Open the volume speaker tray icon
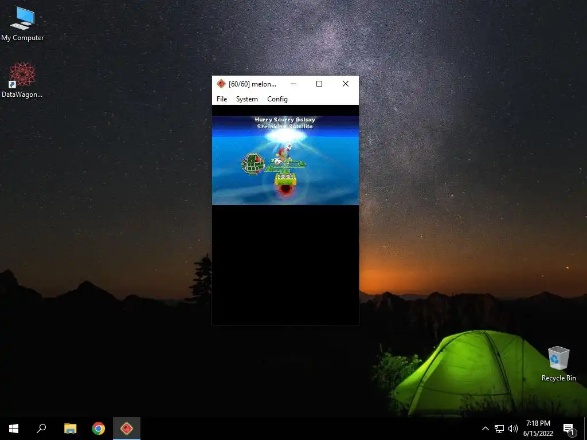 click(513, 429)
